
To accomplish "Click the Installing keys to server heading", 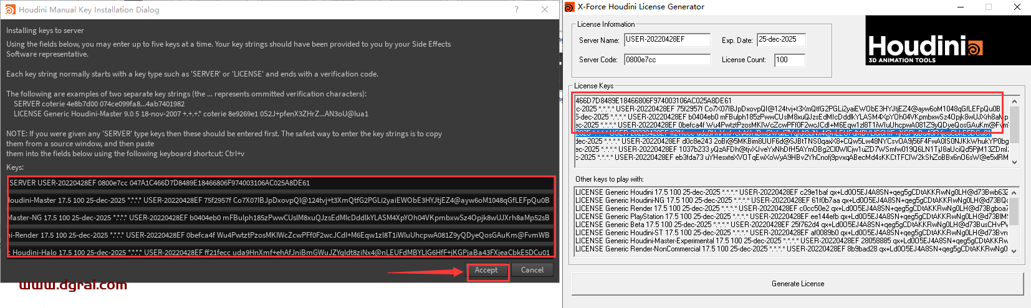I will (x=45, y=30).
